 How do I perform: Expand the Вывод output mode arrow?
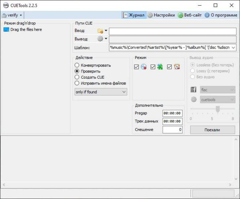(106, 38)
